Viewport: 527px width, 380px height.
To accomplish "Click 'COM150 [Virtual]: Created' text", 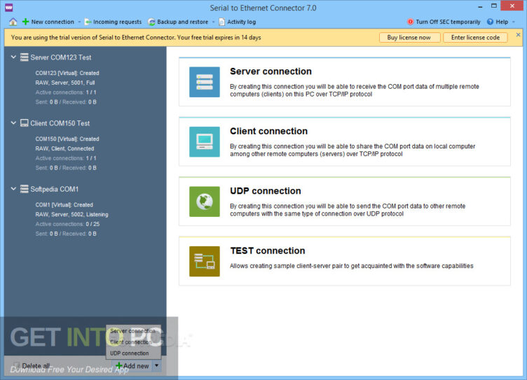I will (67, 139).
